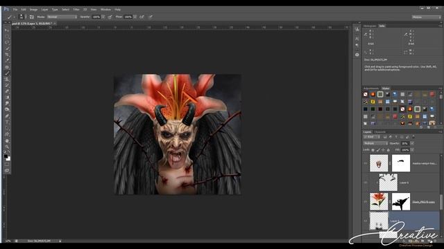This screenshot has width=444, height=249.
Task: Select the Spot Healing Brush tool
Action: (x=7, y=67)
